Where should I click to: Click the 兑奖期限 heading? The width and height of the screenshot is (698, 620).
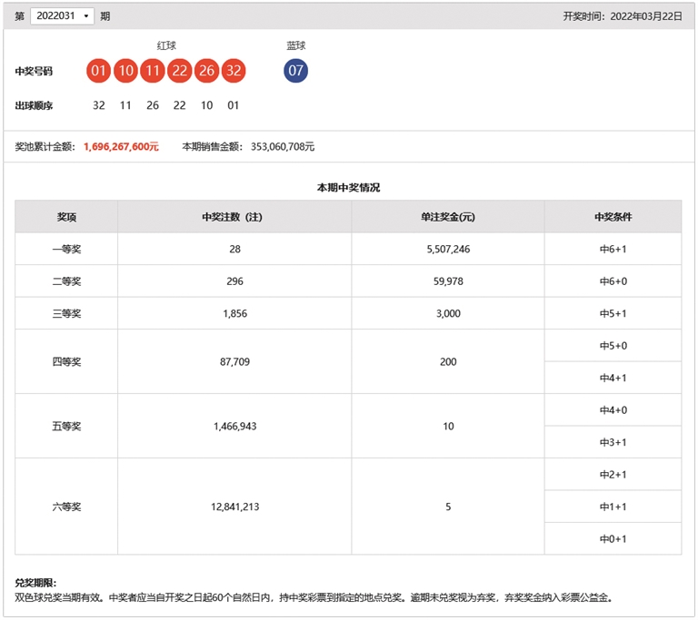(36, 582)
